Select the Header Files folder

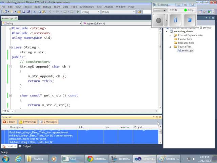184,39
